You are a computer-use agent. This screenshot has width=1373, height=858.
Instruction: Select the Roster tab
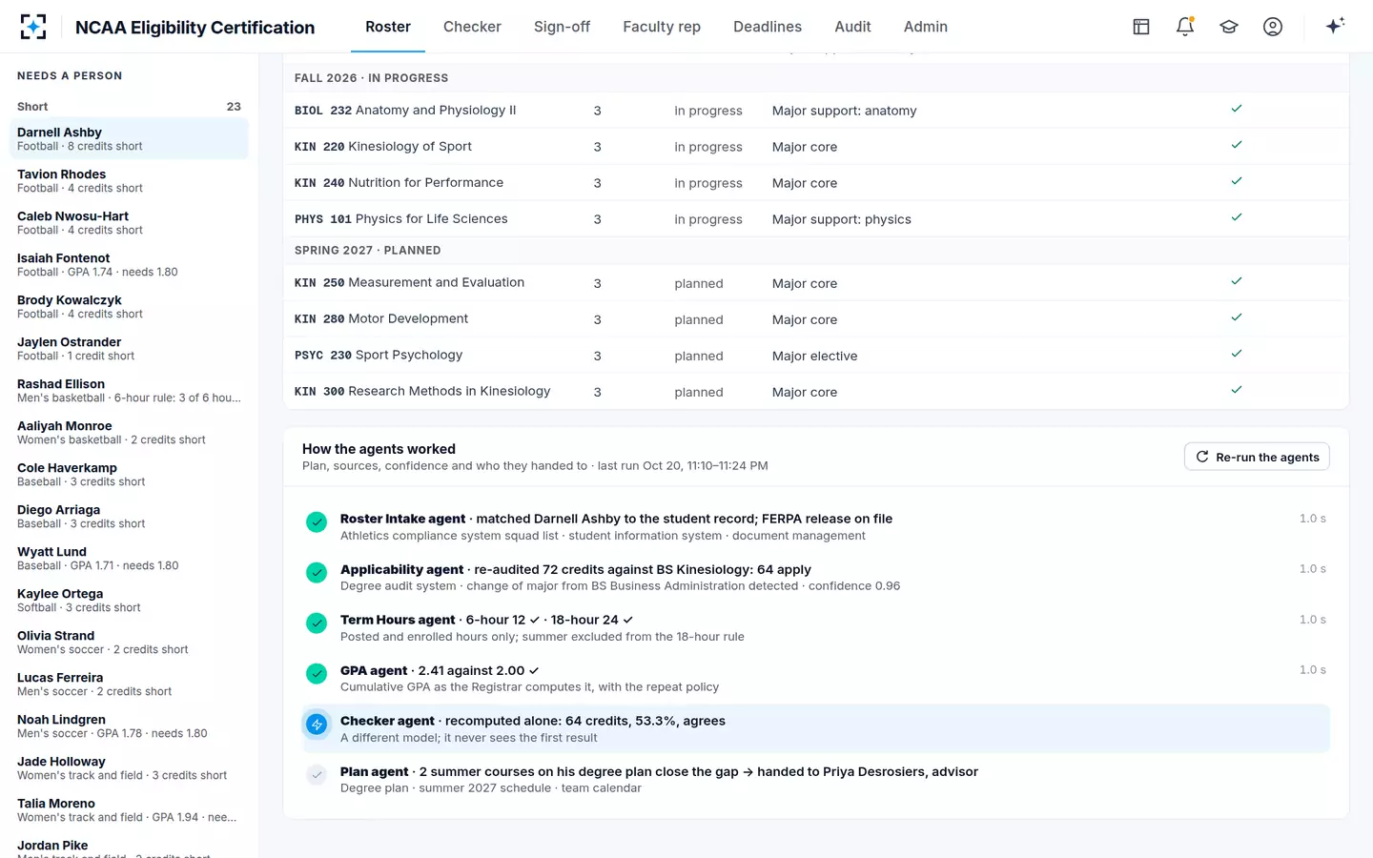pos(388,27)
